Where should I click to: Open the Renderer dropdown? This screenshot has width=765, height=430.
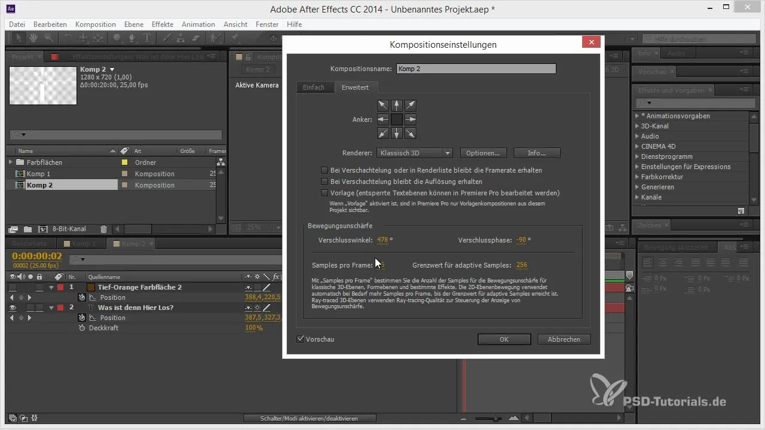(x=415, y=153)
